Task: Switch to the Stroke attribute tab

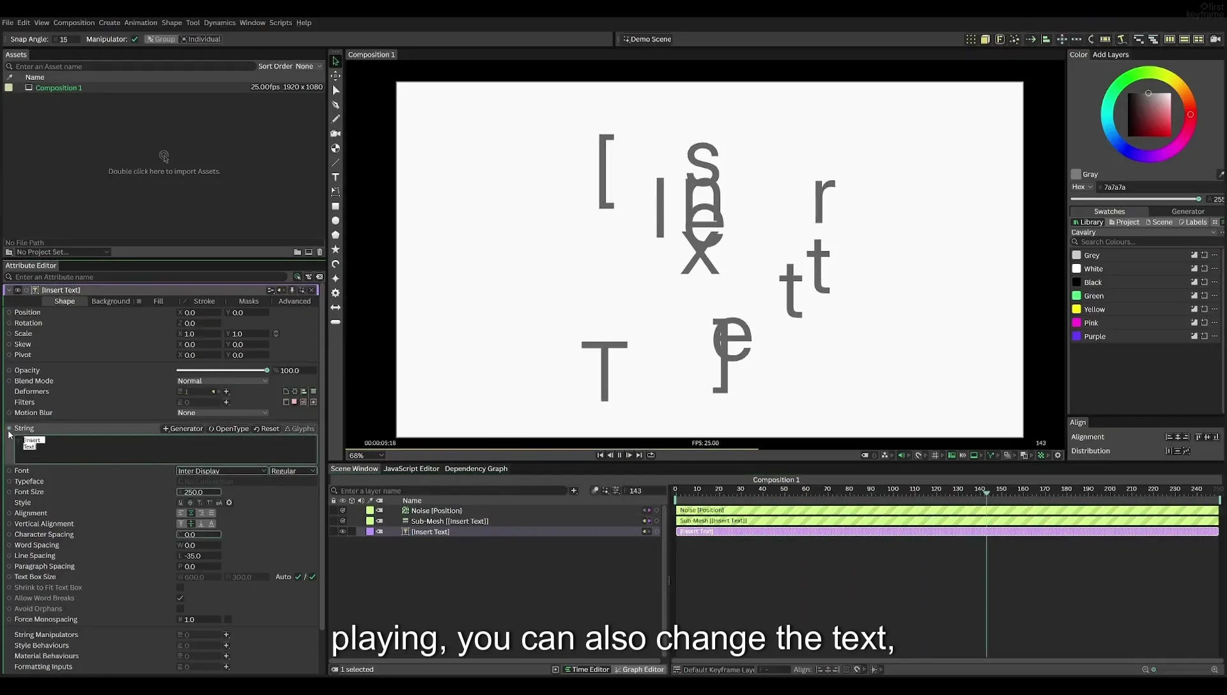Action: tap(204, 302)
